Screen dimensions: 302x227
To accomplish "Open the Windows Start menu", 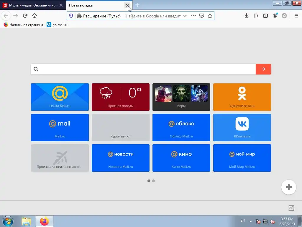I will click(x=8, y=221).
